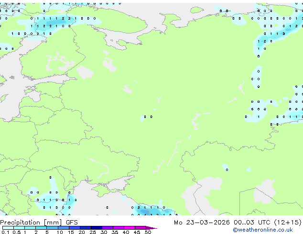Click the 'GFS' model label
The height and width of the screenshot is (234, 303).
pos(72,223)
